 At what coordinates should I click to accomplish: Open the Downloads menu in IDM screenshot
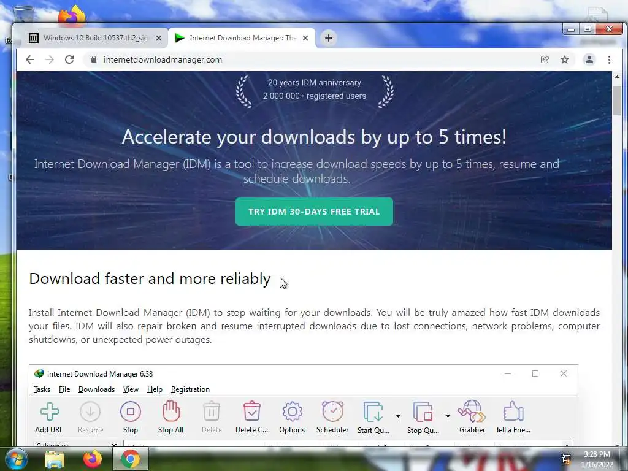(96, 389)
